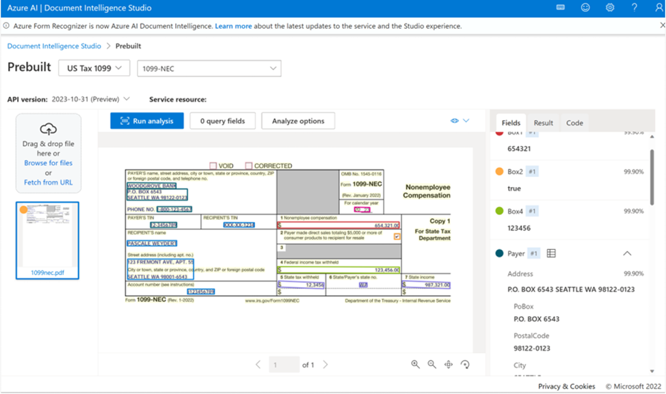The width and height of the screenshot is (666, 394).
Task: Go to the previous page
Action: pos(258,365)
